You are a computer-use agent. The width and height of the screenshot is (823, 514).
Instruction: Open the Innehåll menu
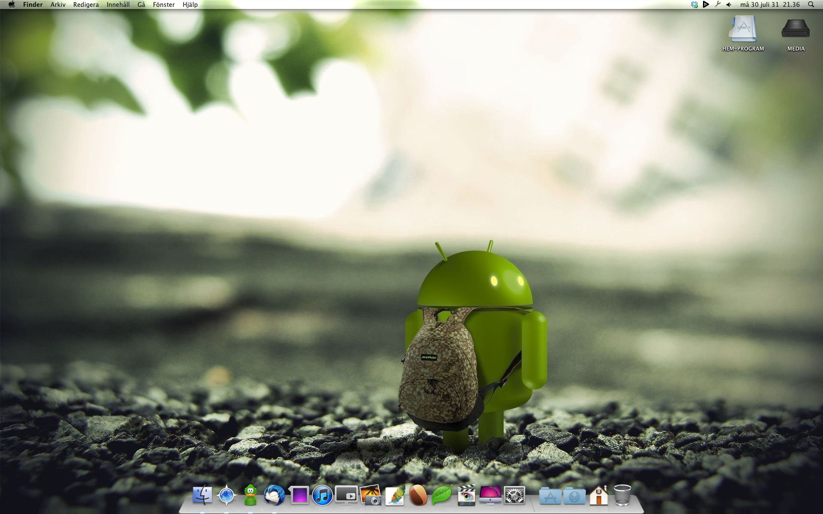point(118,5)
